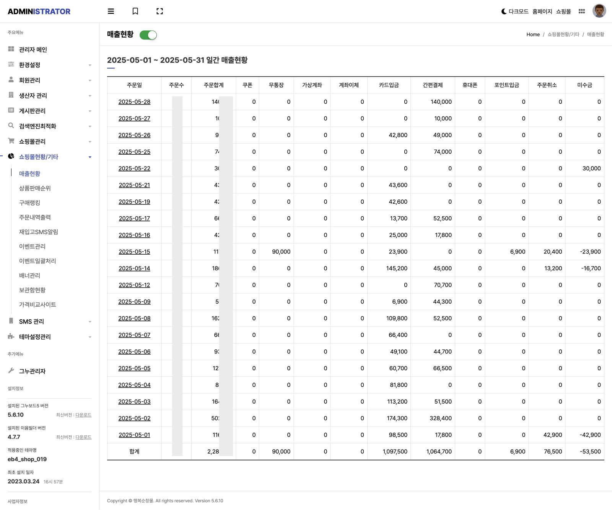Screen dimensions: 612x510
Task: Click the 간편결제 column header
Action: click(433, 85)
